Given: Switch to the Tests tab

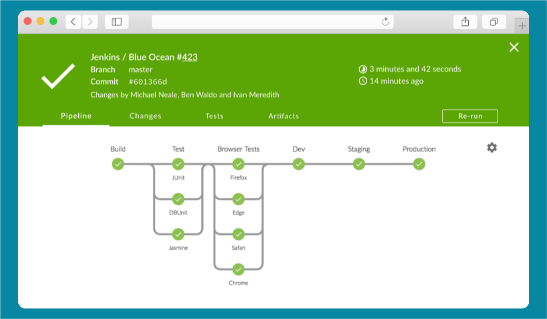Looking at the screenshot, I should click(215, 116).
